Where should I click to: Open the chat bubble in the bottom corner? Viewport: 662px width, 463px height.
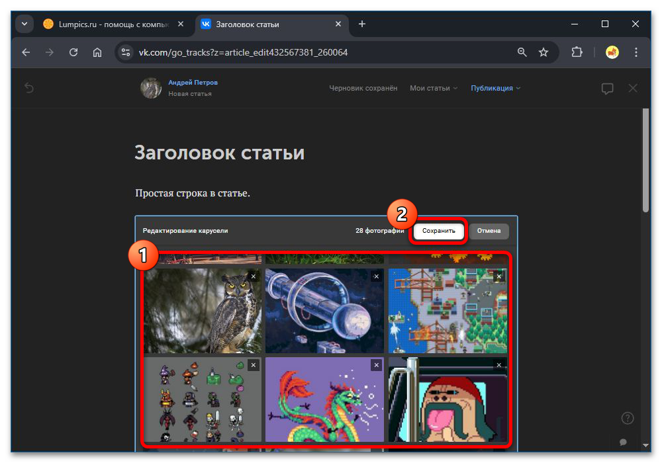623,442
